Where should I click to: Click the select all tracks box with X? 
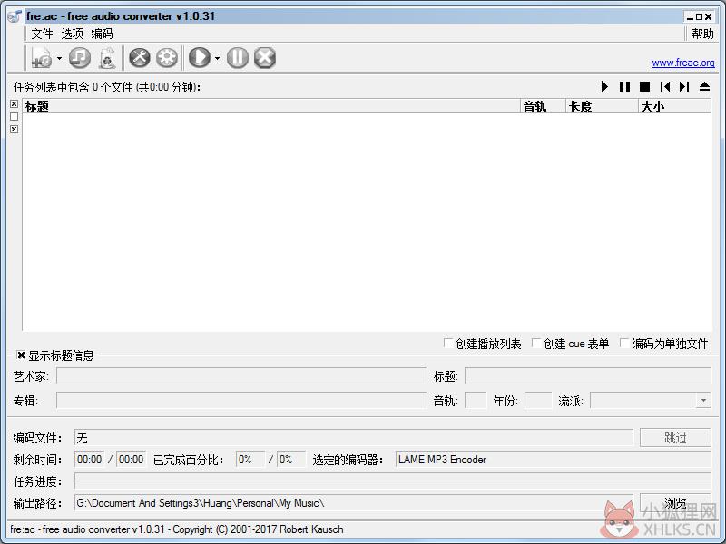[x=14, y=104]
